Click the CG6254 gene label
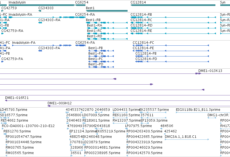Screen dimensions: 230x157 coord(82,2)
